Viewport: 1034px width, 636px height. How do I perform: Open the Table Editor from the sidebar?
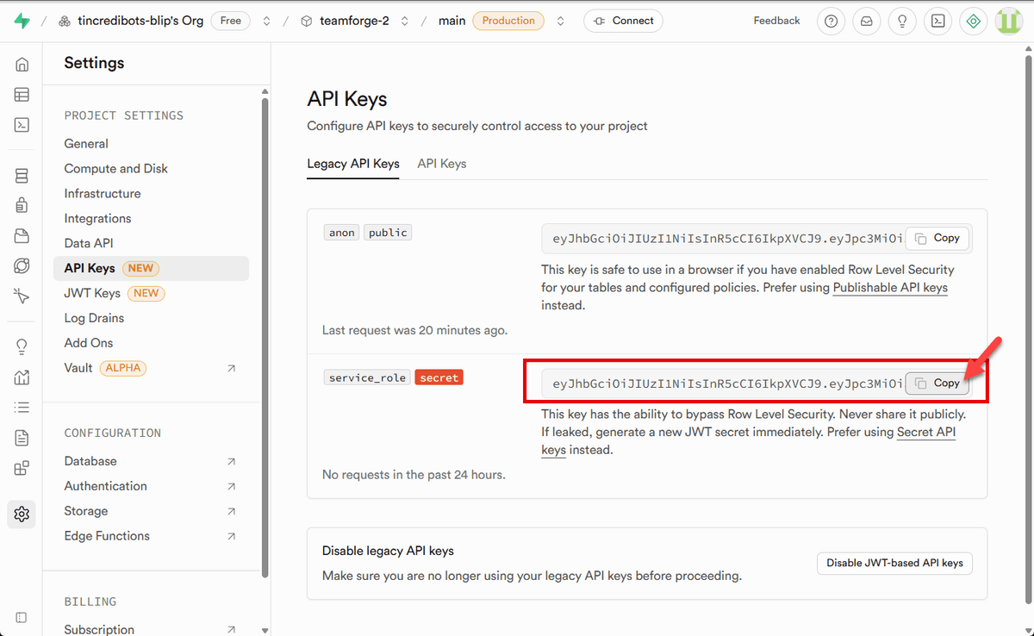coord(22,94)
